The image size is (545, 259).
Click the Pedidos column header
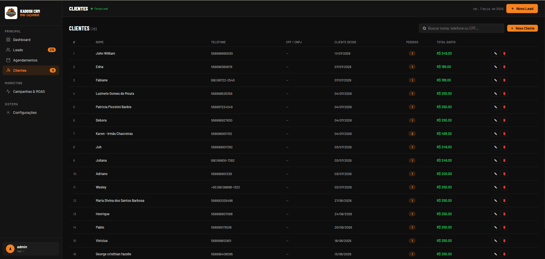[412, 42]
